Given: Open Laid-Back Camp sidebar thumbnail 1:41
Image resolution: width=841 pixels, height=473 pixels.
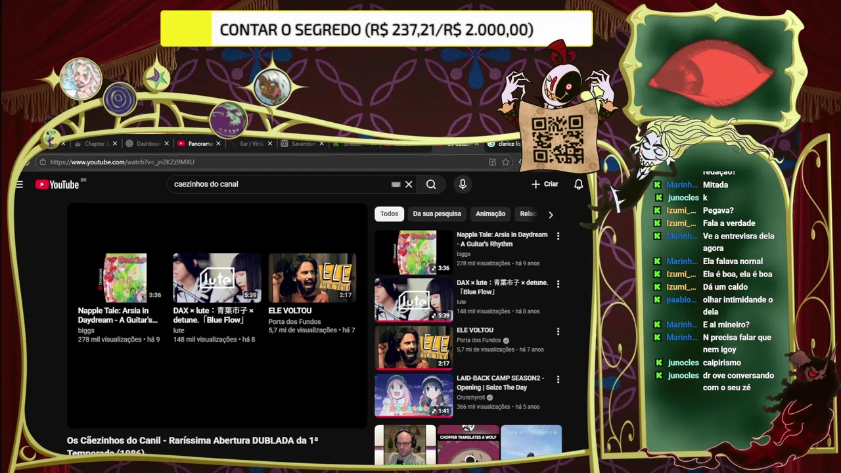Looking at the screenshot, I should pyautogui.click(x=413, y=395).
